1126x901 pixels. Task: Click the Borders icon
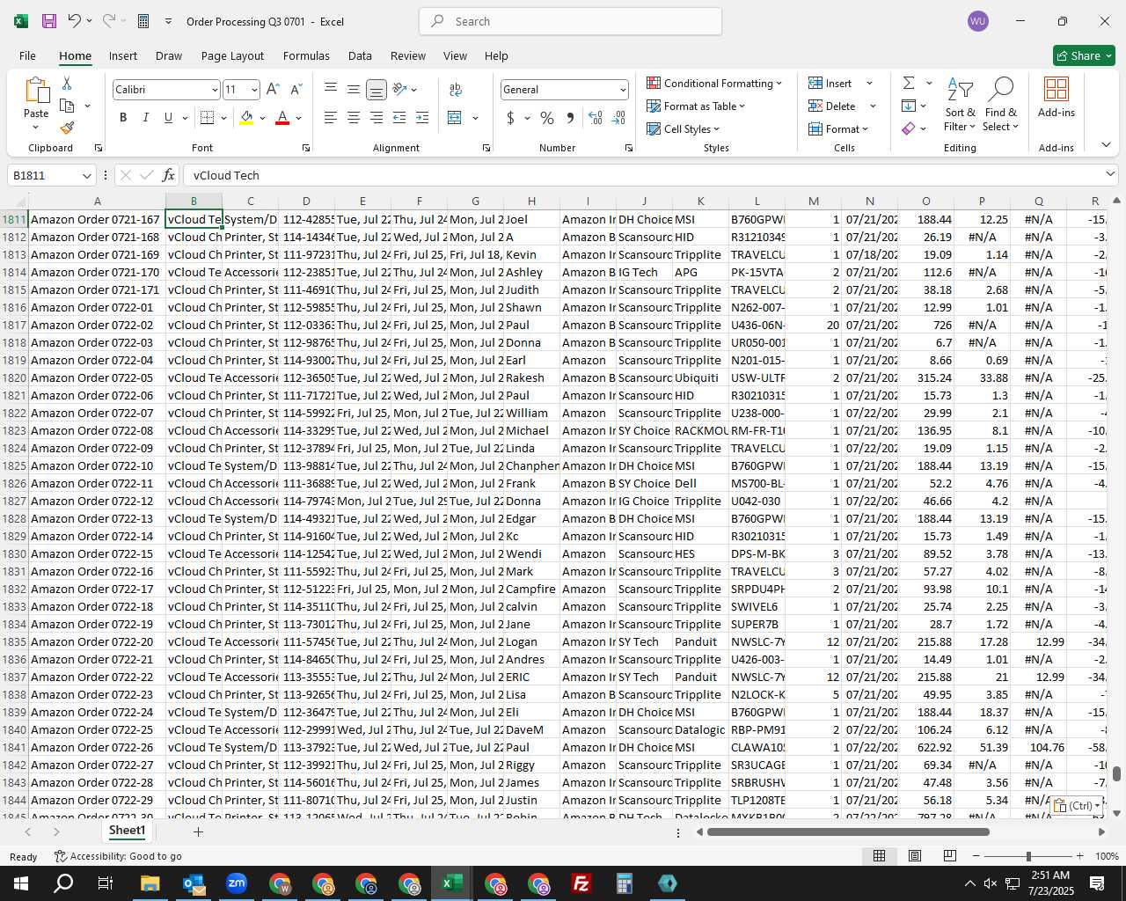click(x=208, y=118)
